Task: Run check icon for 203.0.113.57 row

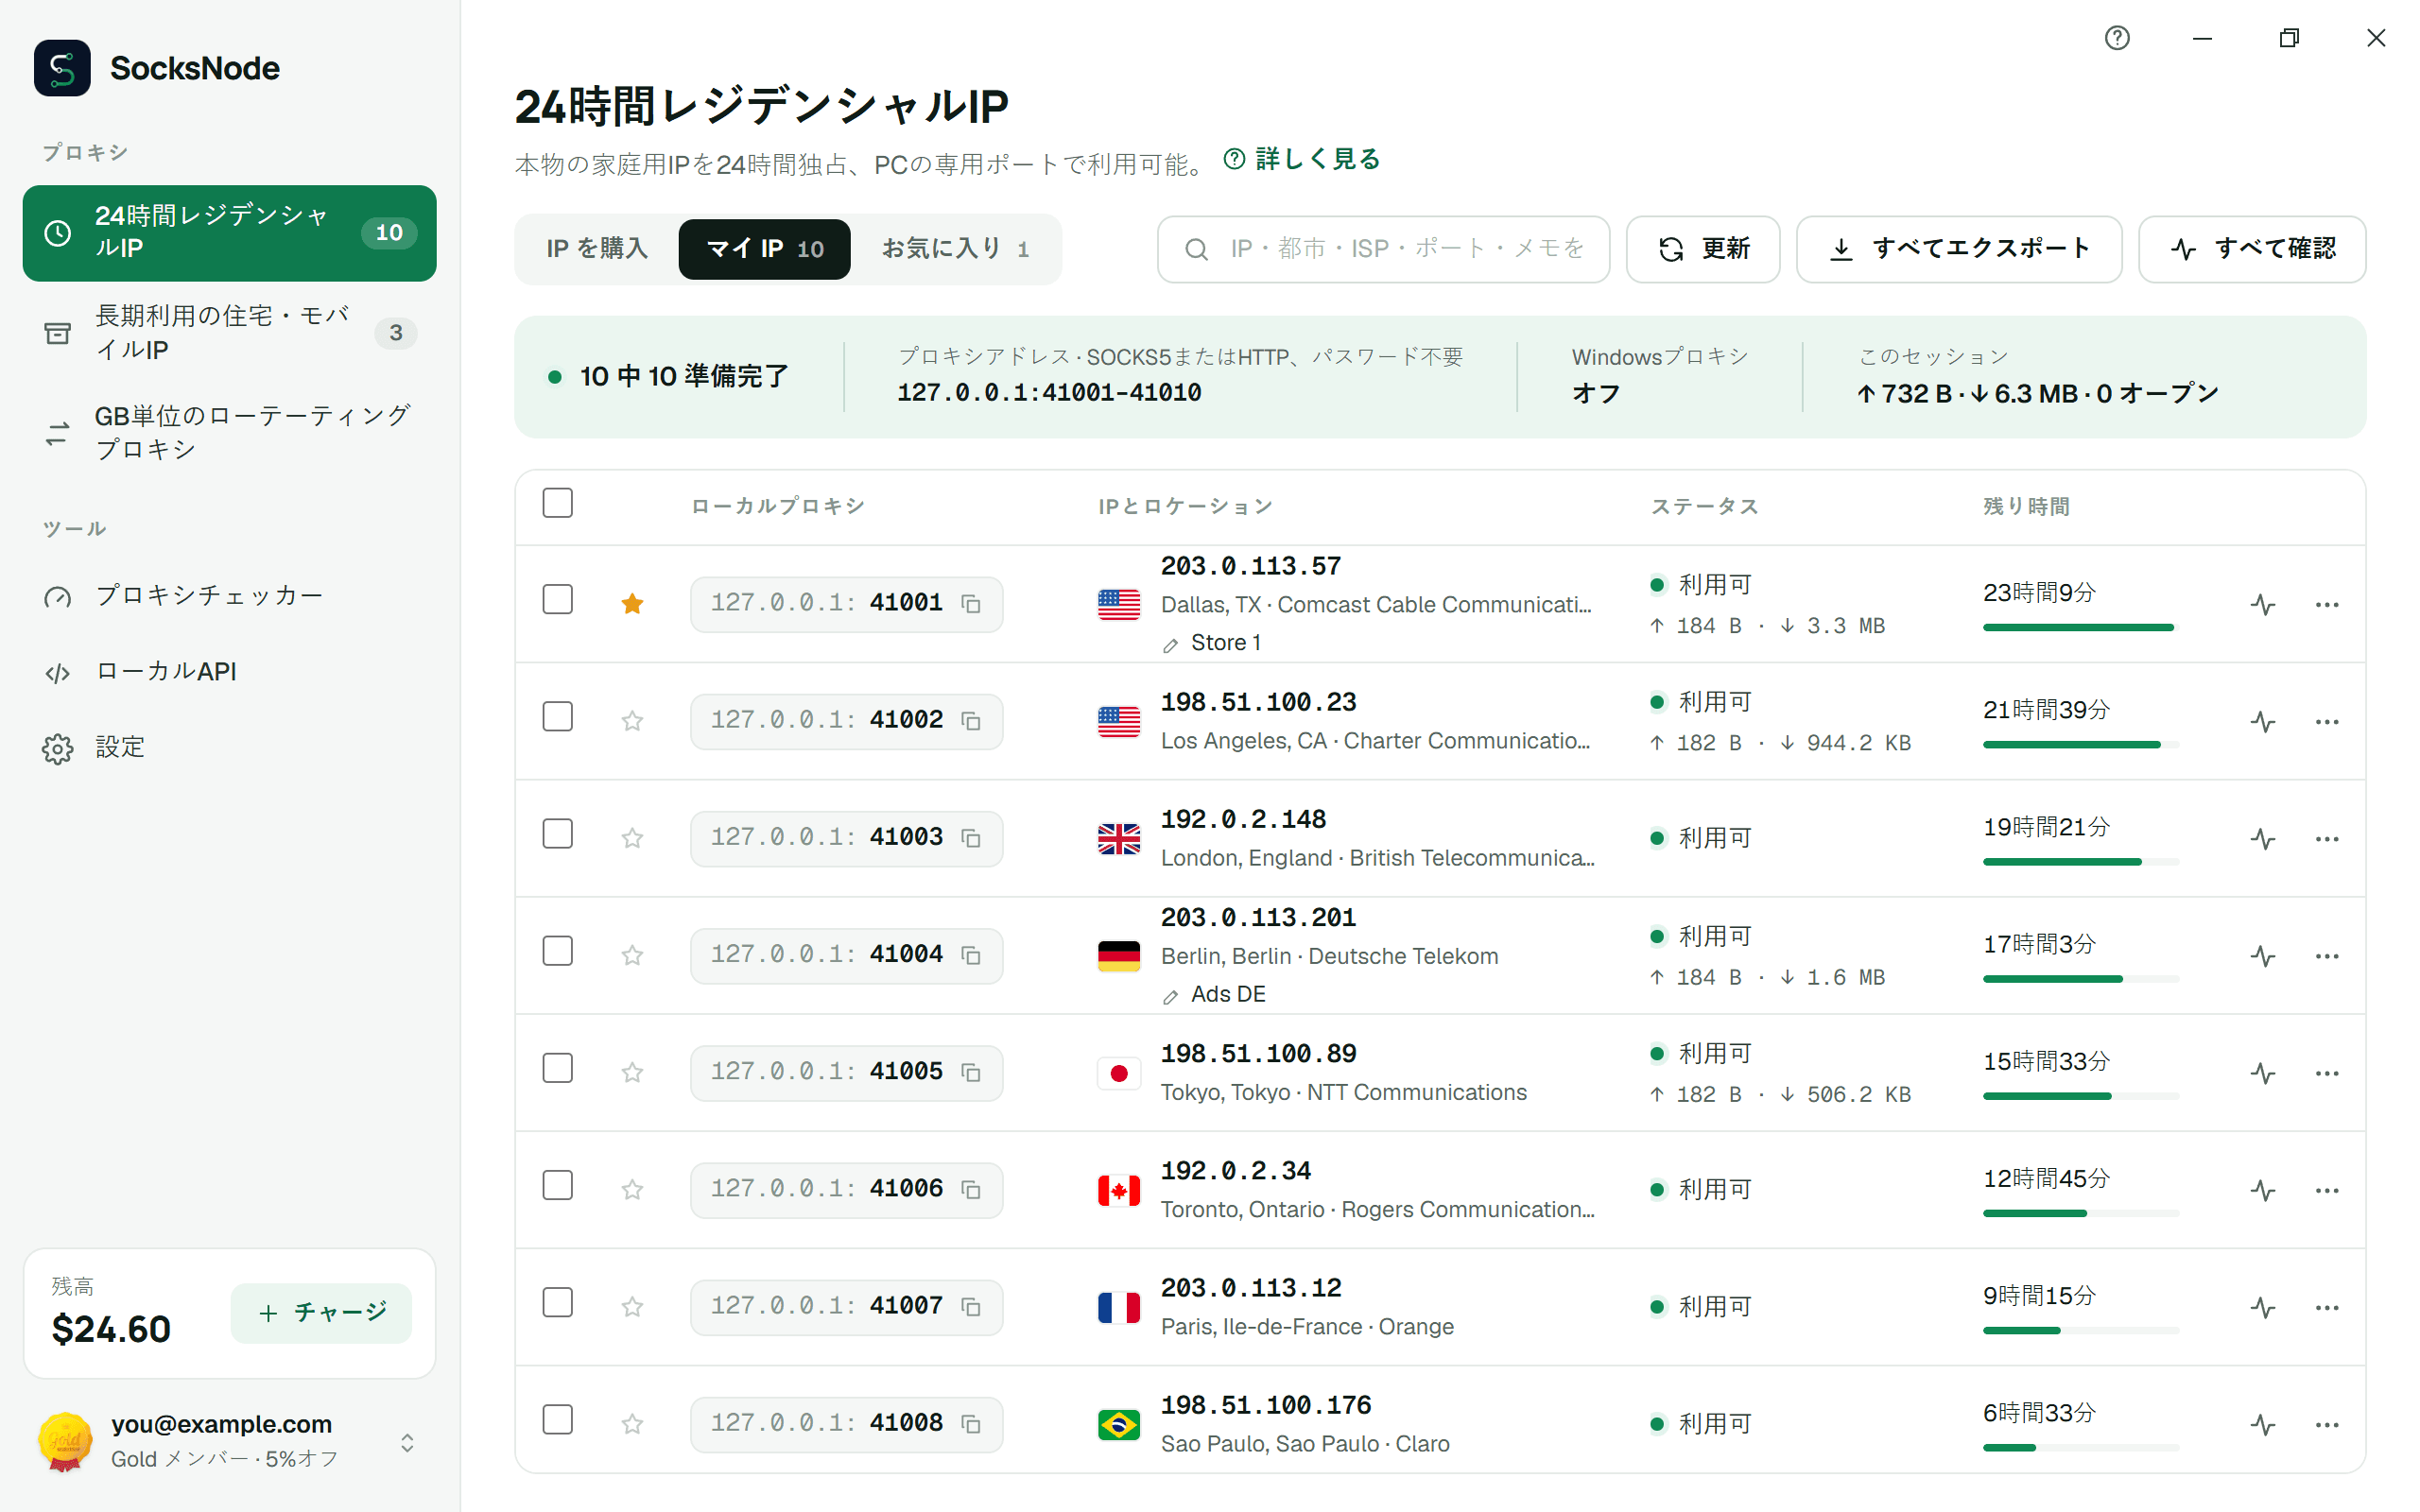Action: pos(2263,604)
